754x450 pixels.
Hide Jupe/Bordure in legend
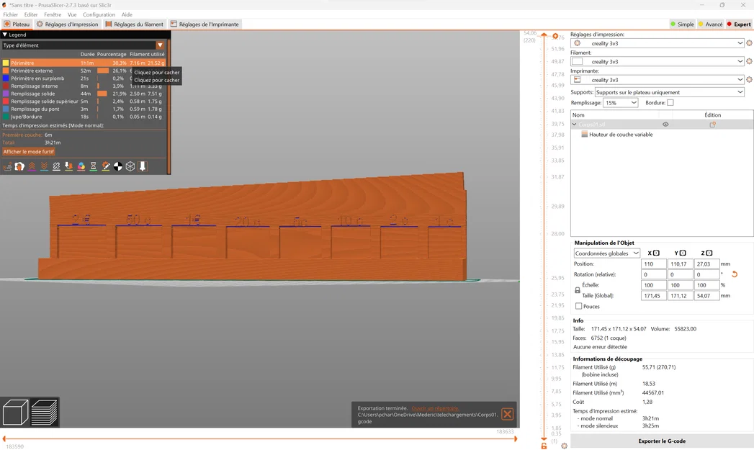click(84, 117)
